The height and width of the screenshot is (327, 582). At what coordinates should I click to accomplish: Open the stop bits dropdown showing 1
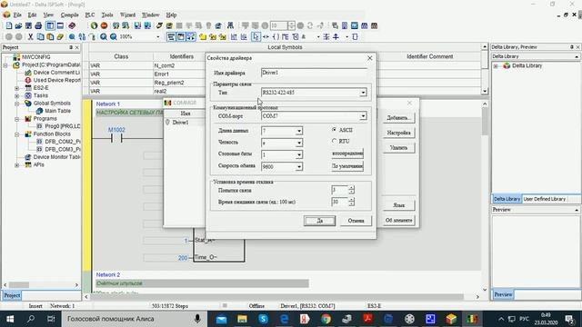[299, 154]
